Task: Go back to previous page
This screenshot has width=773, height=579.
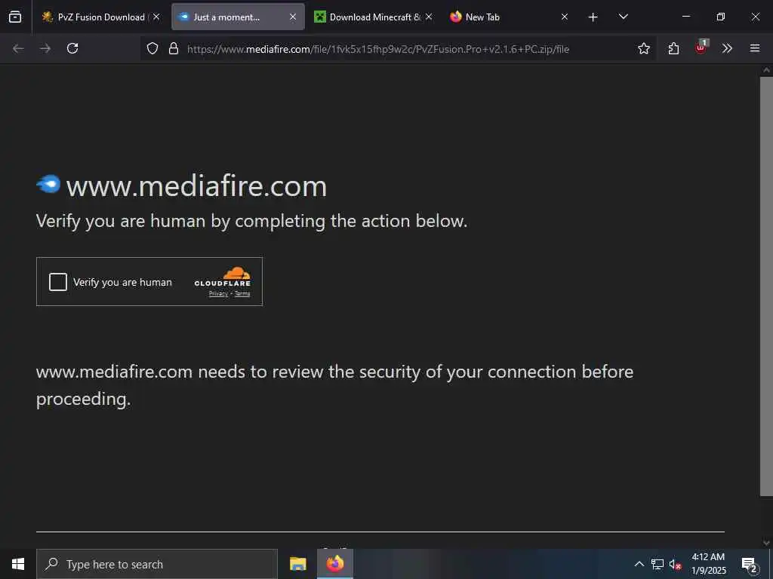Action: pyautogui.click(x=18, y=48)
